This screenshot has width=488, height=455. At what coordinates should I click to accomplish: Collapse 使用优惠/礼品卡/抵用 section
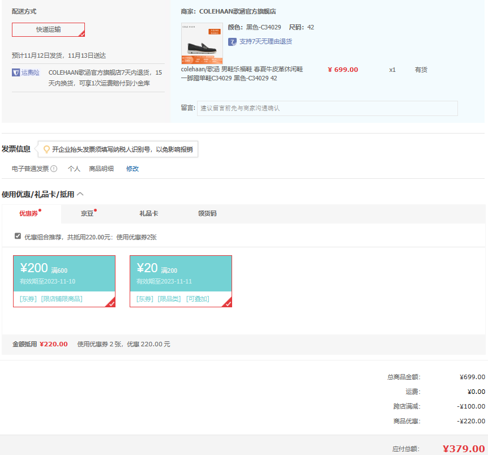tap(80, 194)
